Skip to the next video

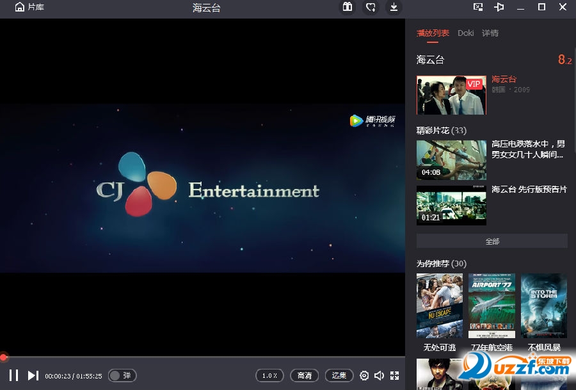(x=33, y=375)
